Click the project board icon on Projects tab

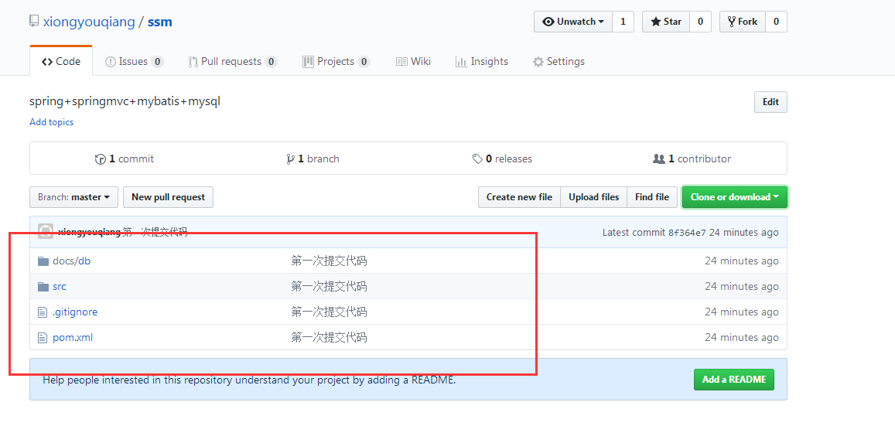(308, 62)
